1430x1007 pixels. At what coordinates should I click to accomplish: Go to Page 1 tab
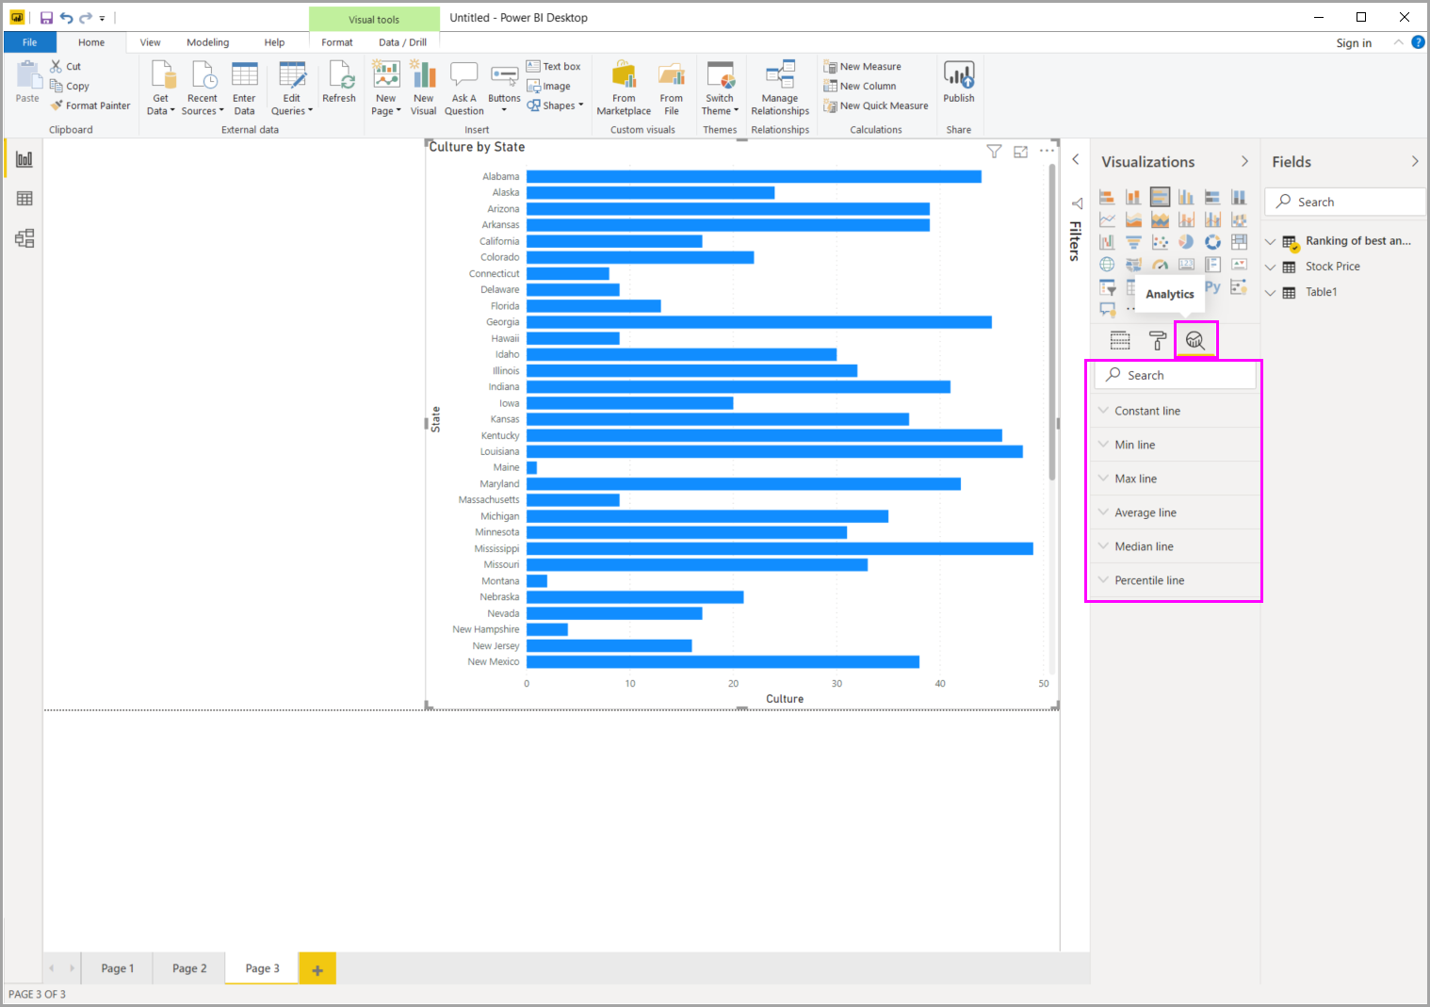118,968
